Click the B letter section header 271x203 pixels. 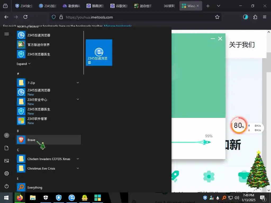(x=18, y=131)
